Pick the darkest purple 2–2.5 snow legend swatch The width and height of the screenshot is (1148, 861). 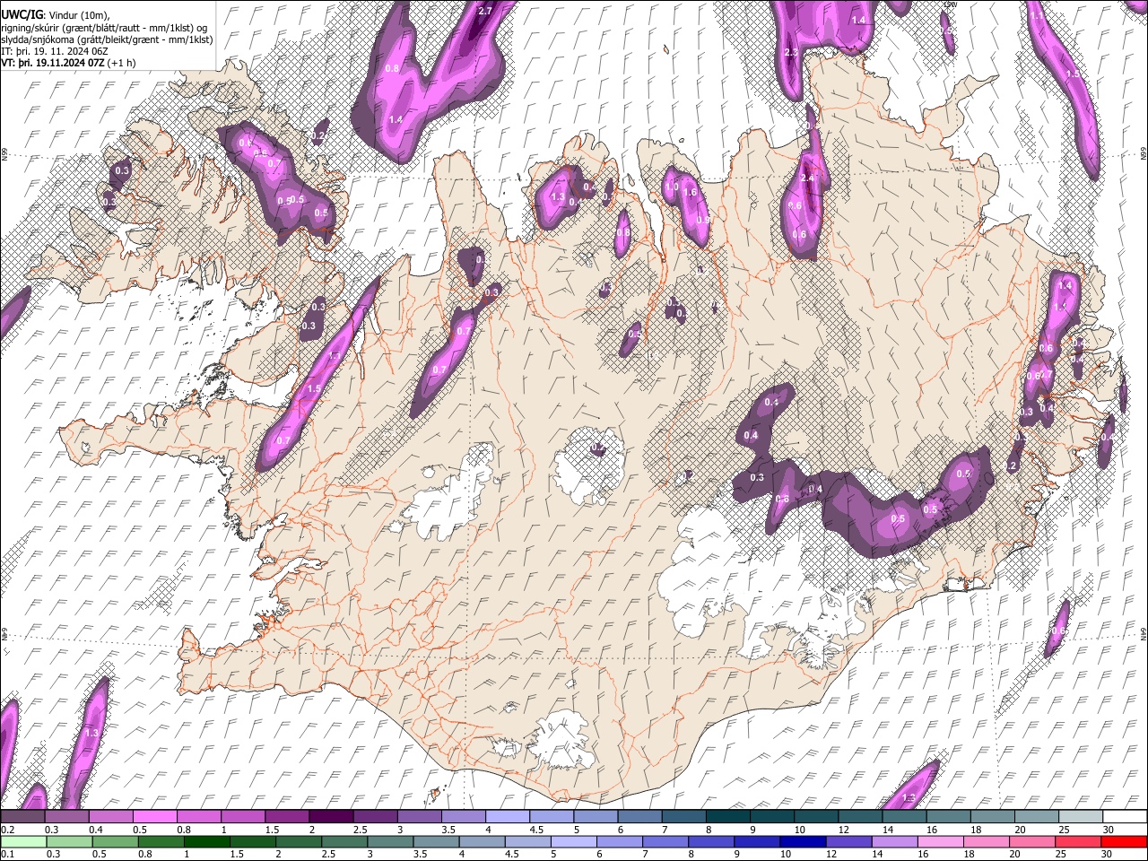330,817
